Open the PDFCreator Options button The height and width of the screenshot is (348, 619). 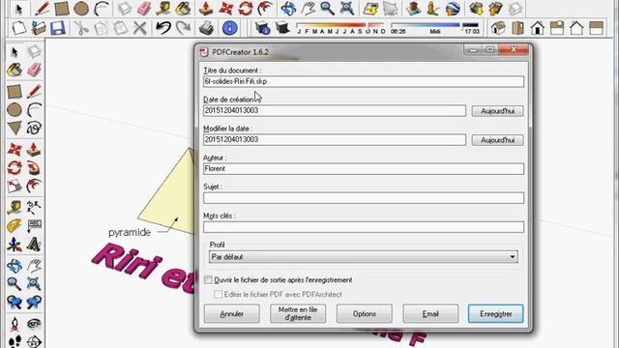tap(365, 313)
